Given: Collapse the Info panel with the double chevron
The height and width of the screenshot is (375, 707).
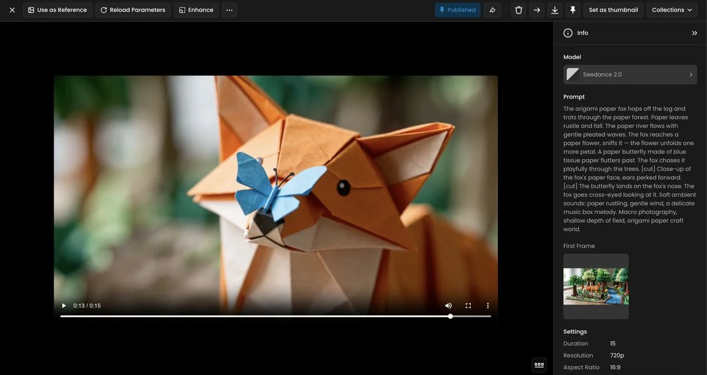Looking at the screenshot, I should (x=693, y=32).
